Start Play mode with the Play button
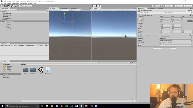This screenshot has width=193, height=108. [93, 6]
